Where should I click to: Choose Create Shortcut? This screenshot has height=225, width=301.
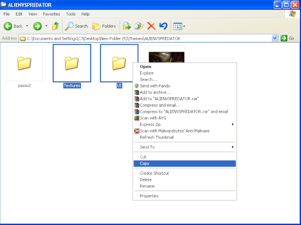click(x=185, y=173)
